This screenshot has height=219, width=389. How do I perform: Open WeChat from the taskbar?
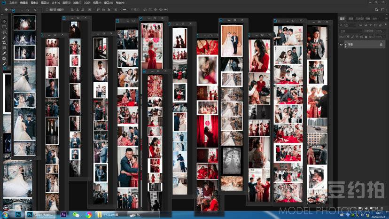tap(76, 214)
